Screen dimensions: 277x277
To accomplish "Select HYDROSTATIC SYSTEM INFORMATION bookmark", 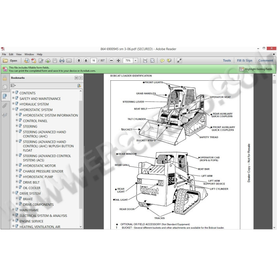I will click(x=50, y=116).
